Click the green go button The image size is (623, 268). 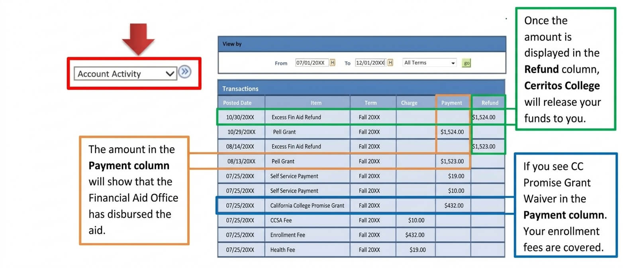pyautogui.click(x=466, y=63)
